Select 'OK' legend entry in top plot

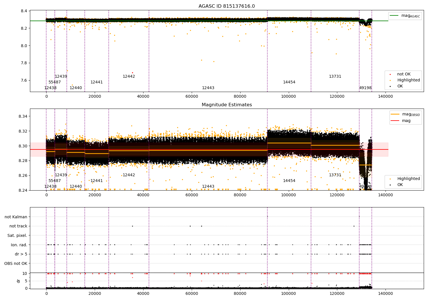pos(400,86)
